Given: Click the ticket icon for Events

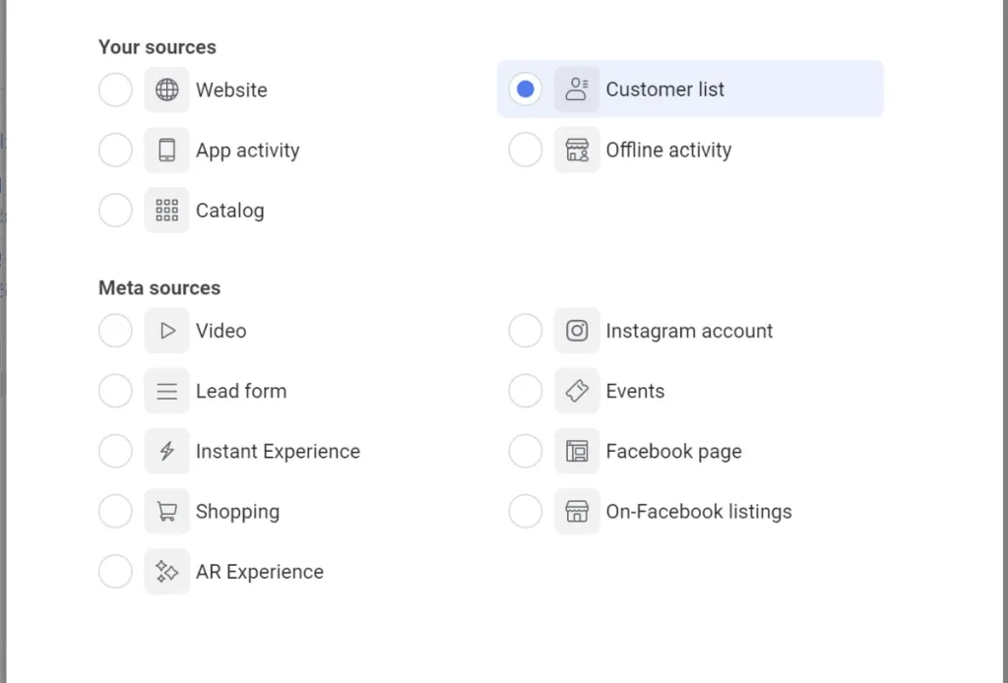Looking at the screenshot, I should pyautogui.click(x=577, y=392).
